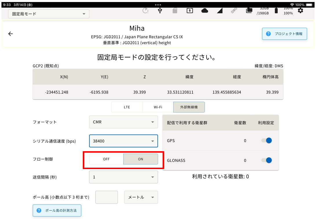Tap the signal strength triangle icon
Screen dimensions: 316x219
click(220, 11)
